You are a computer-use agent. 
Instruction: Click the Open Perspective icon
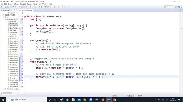[176, 7]
